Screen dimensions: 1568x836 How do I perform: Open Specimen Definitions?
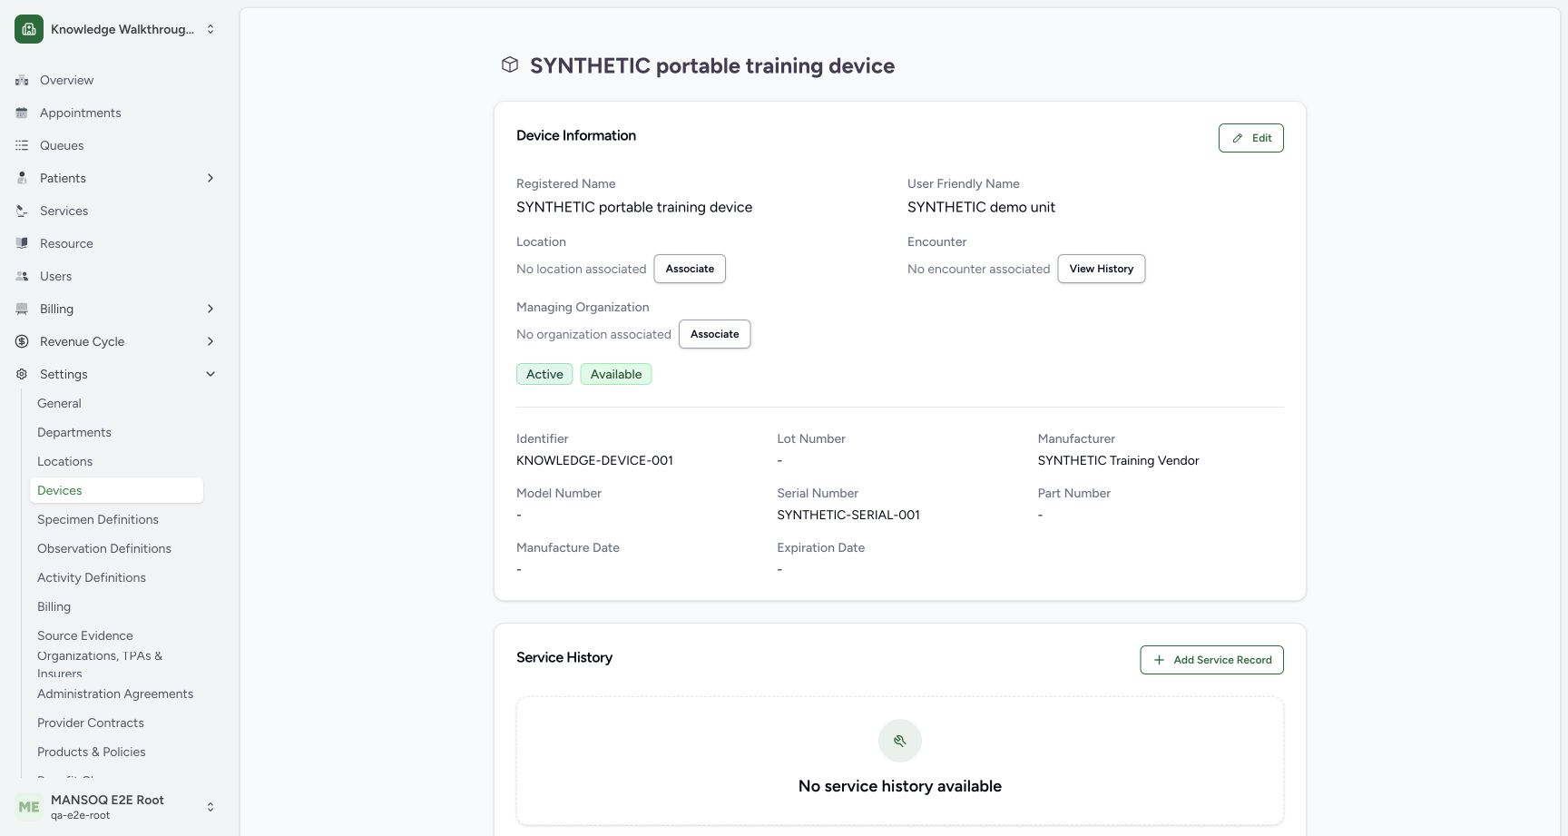98,519
